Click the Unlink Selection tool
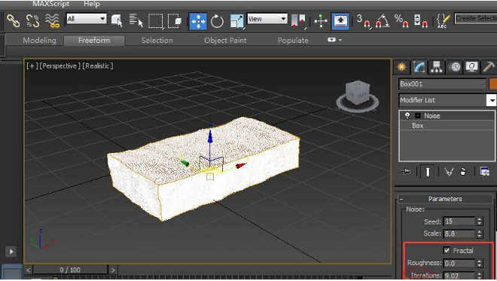 pyautogui.click(x=32, y=21)
